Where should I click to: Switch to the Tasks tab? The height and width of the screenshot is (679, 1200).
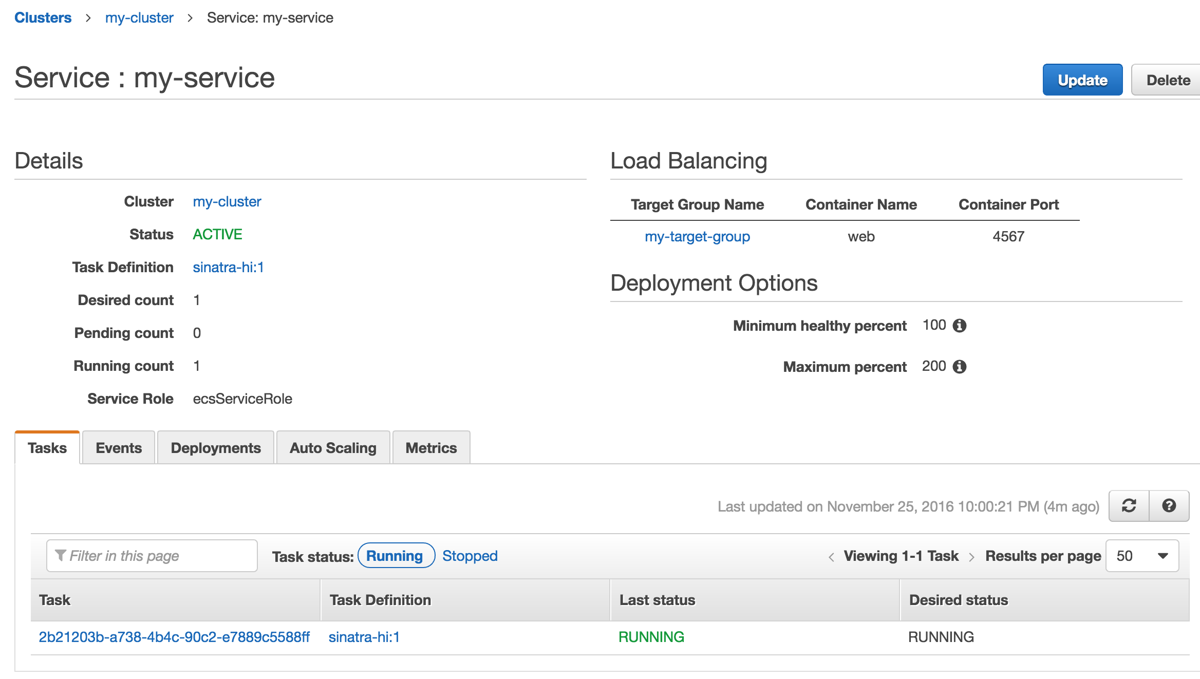[x=47, y=448]
